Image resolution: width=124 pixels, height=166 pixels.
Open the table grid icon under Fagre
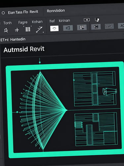pyautogui.click(x=28, y=29)
